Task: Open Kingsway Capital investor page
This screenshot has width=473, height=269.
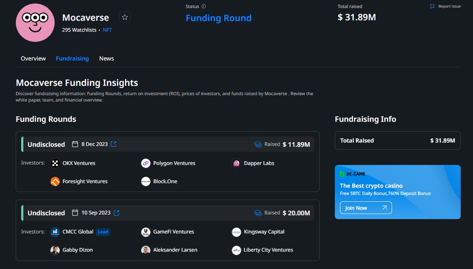Action: tap(264, 232)
